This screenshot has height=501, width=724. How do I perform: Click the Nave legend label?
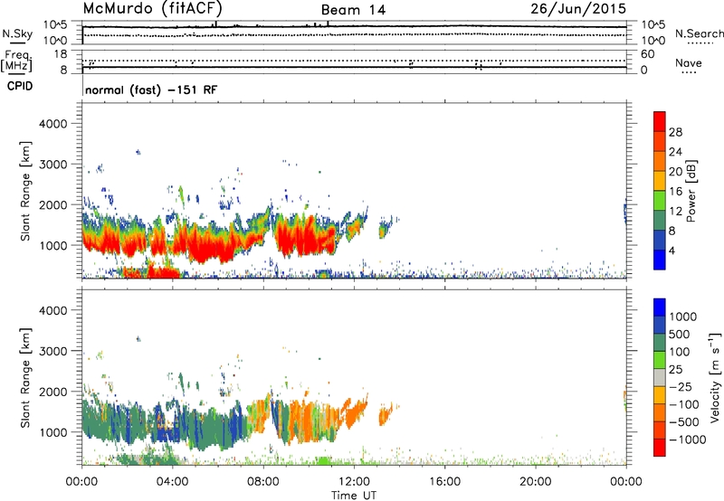[689, 63]
